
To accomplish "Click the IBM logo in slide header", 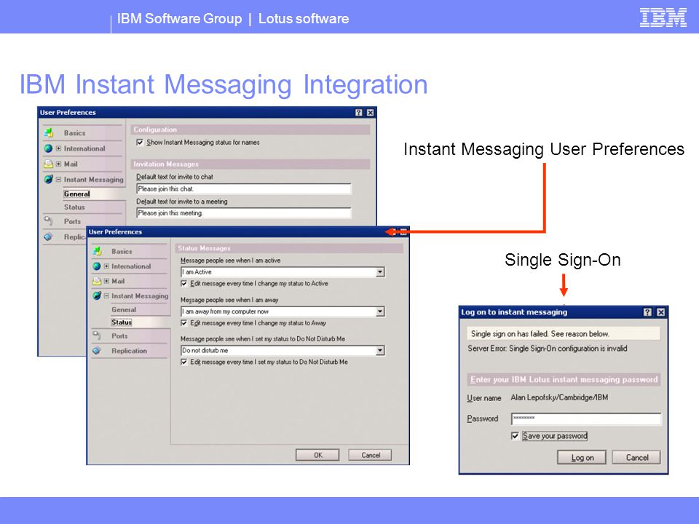I will (x=663, y=17).
